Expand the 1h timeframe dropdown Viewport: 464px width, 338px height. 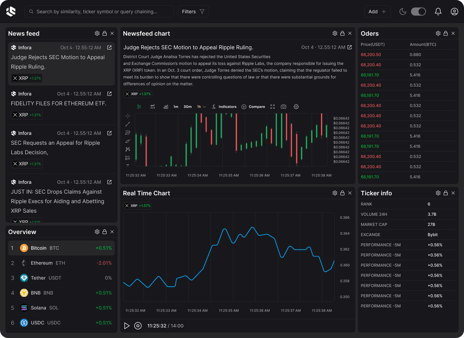[201, 107]
